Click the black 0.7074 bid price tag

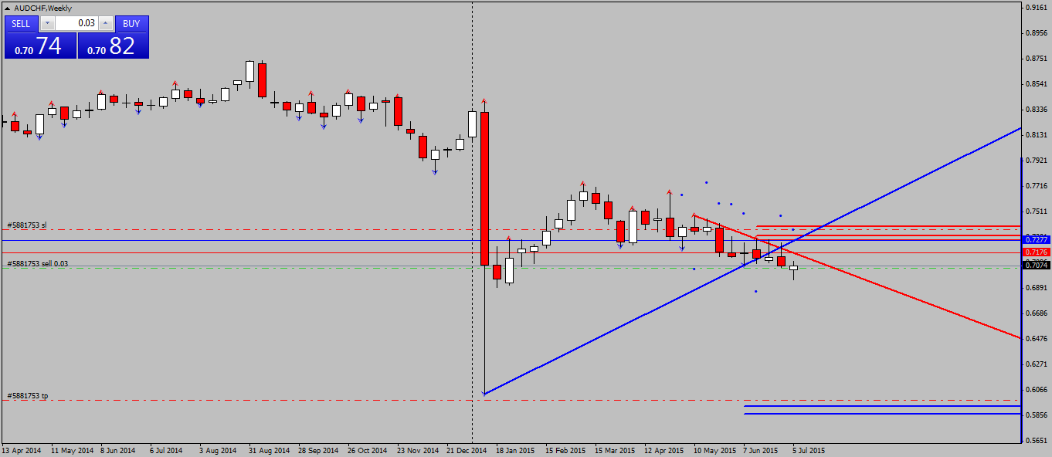coord(1035,266)
